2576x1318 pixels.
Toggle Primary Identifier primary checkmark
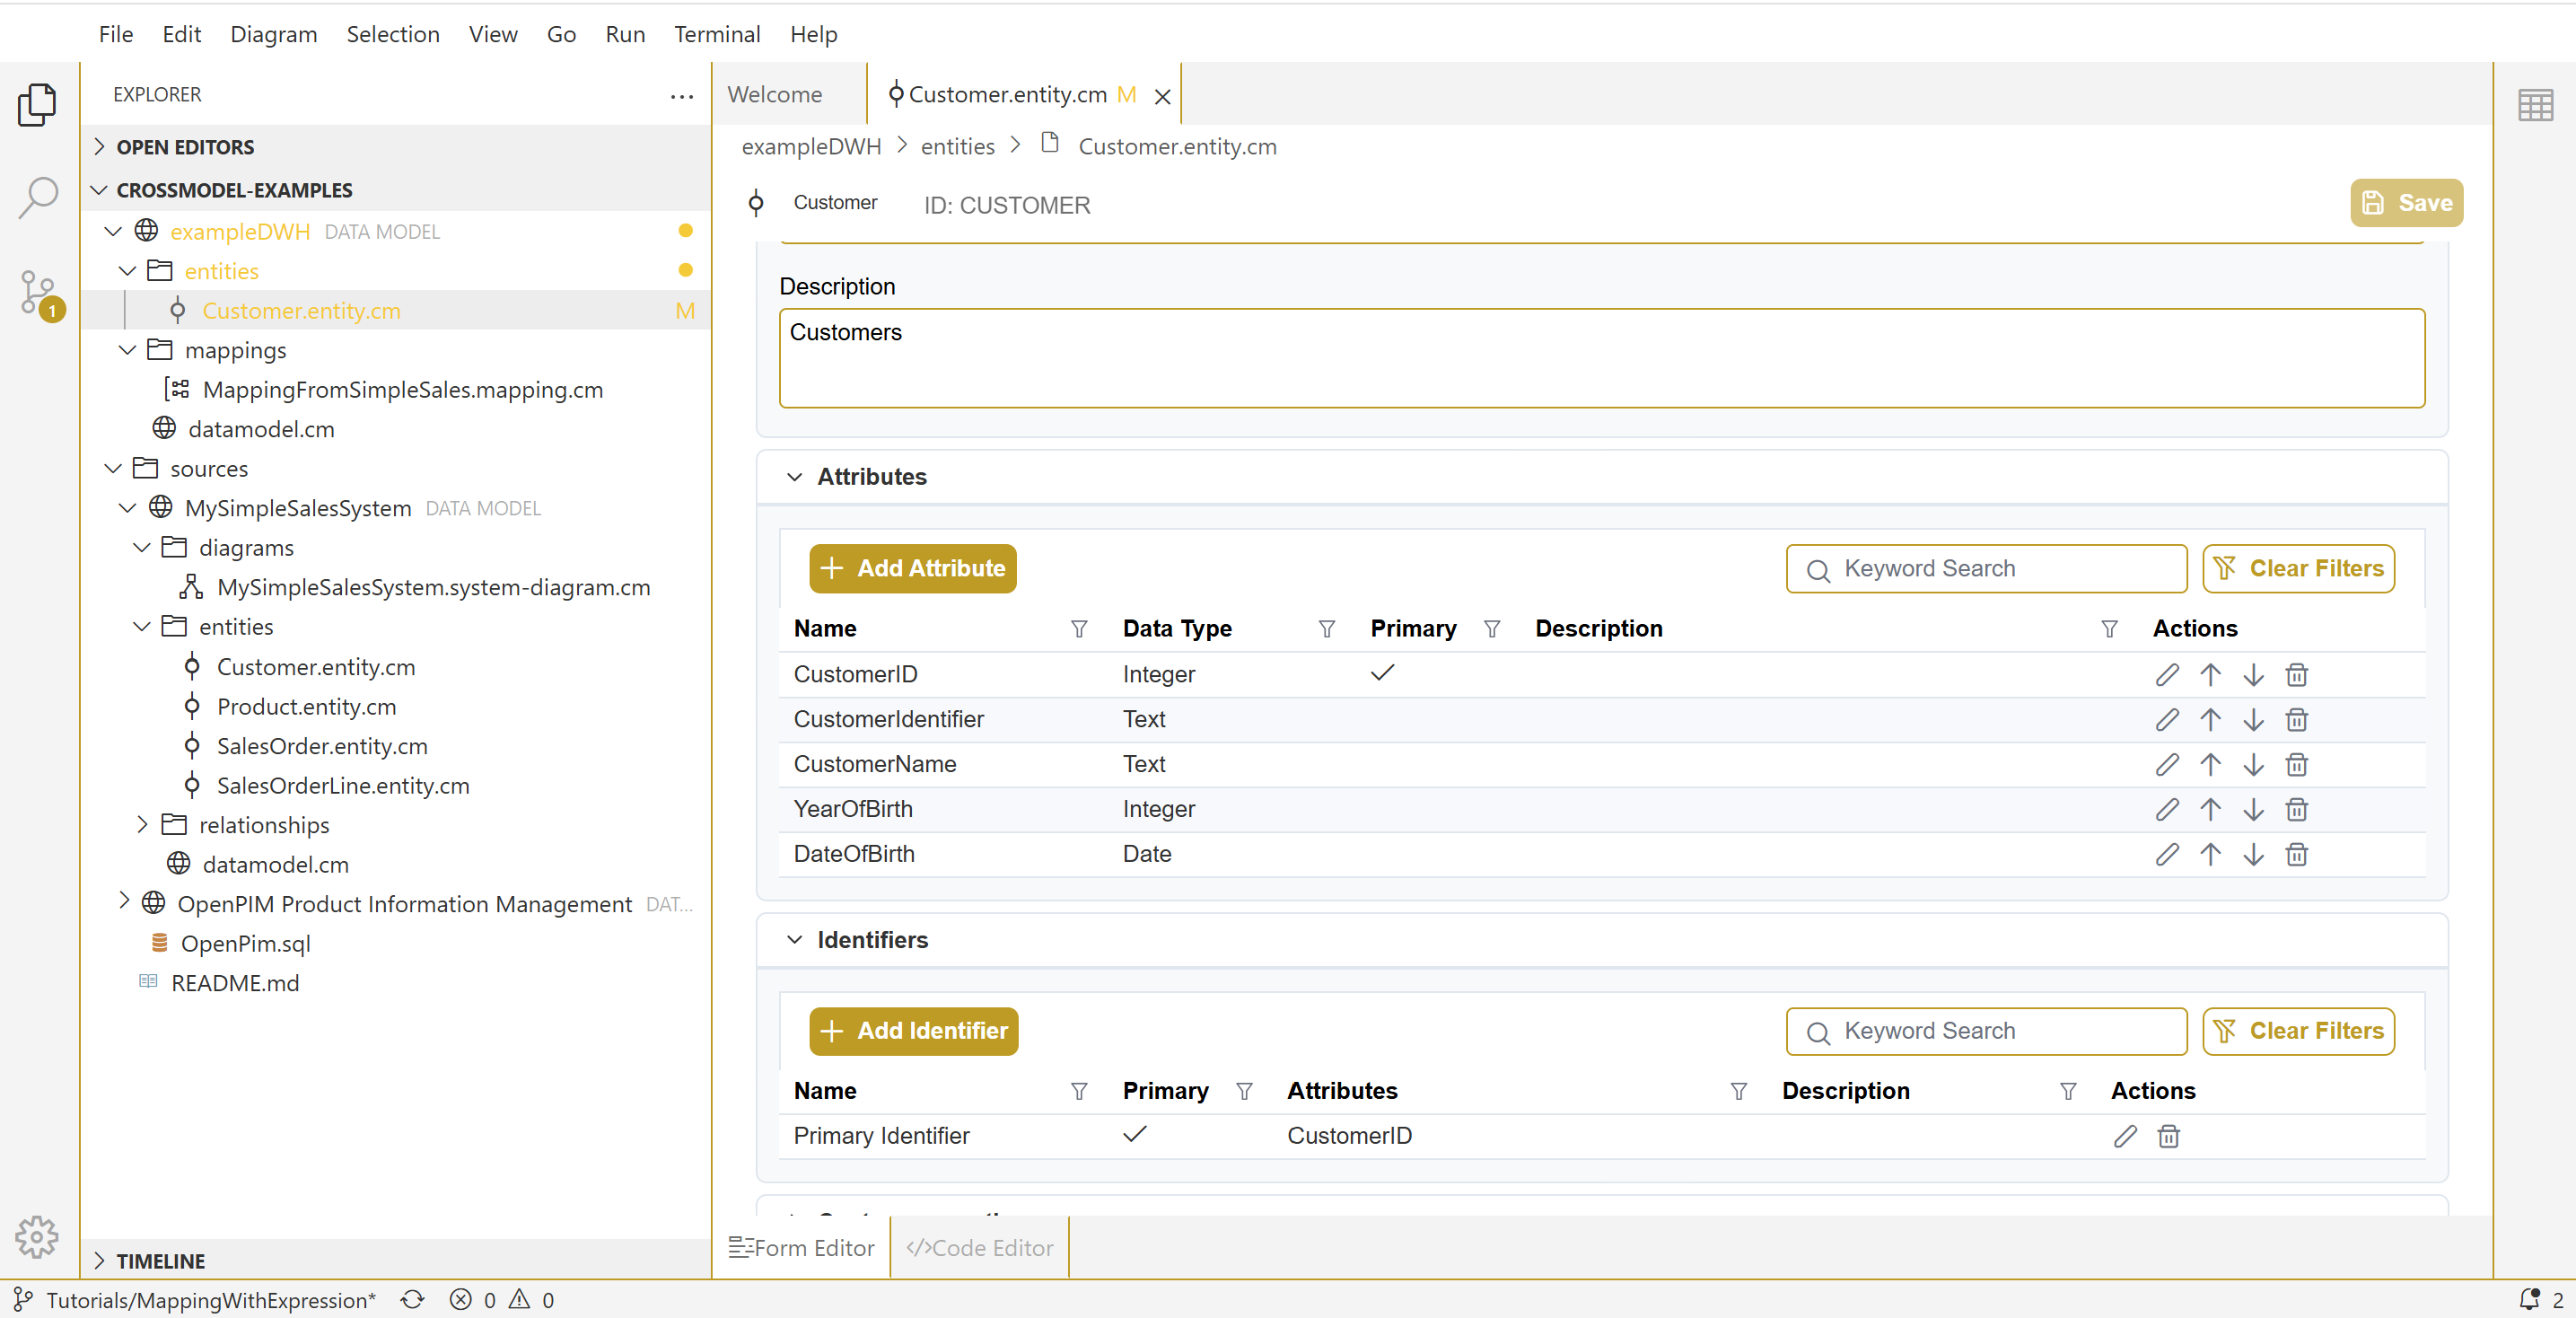(x=1134, y=1135)
